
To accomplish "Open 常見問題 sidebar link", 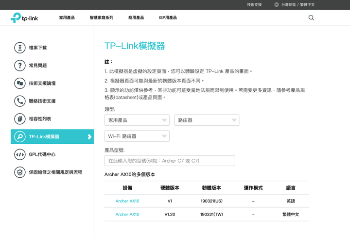I will point(38,66).
